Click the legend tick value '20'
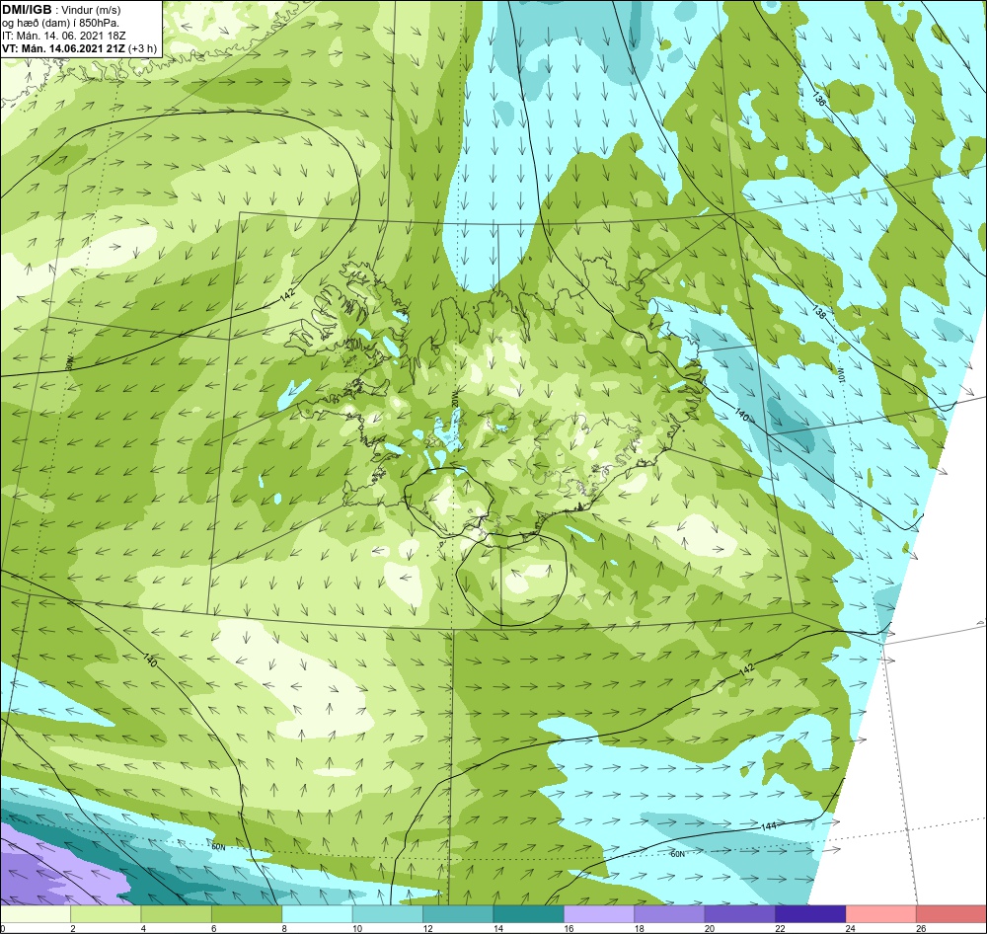 [x=710, y=928]
